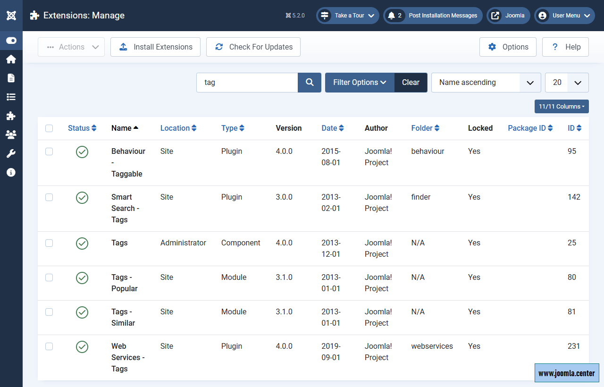Click the webservices folder cell
This screenshot has width=604, height=387.
432,346
